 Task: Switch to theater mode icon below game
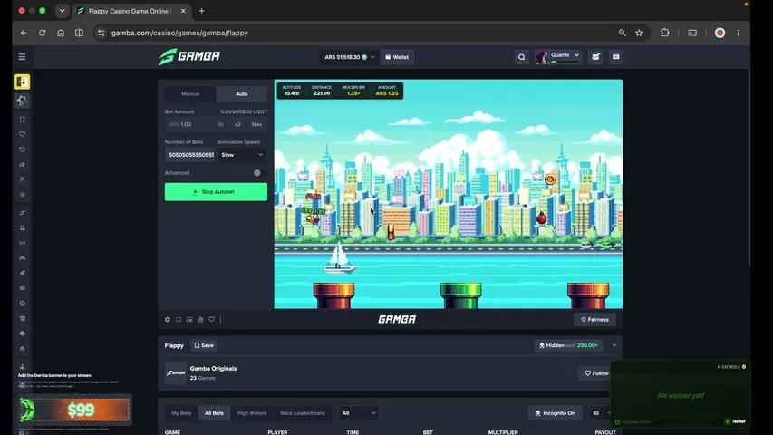[x=179, y=320]
